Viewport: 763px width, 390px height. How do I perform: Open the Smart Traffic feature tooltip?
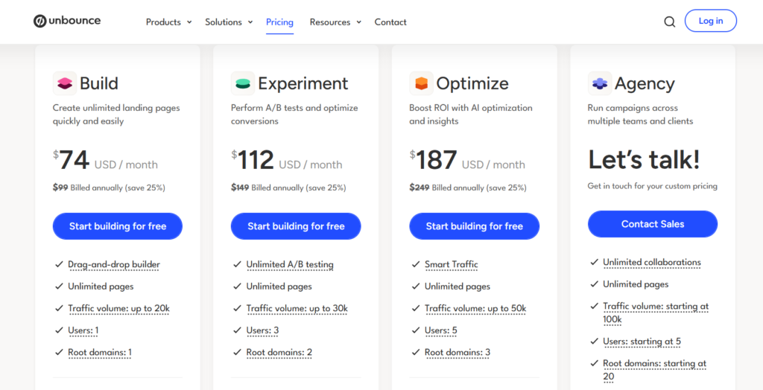pos(451,264)
